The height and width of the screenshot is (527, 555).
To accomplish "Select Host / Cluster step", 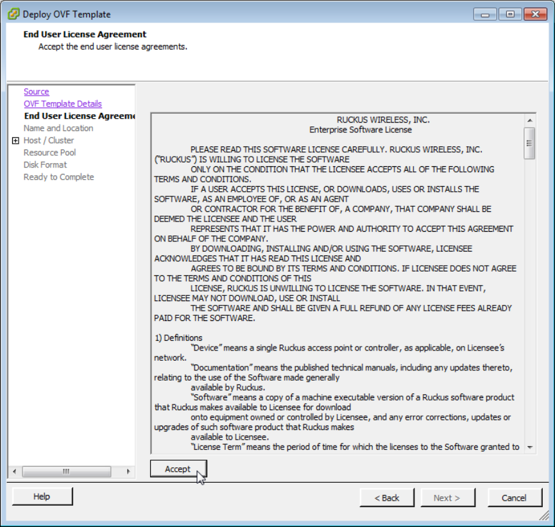I will pyautogui.click(x=49, y=140).
